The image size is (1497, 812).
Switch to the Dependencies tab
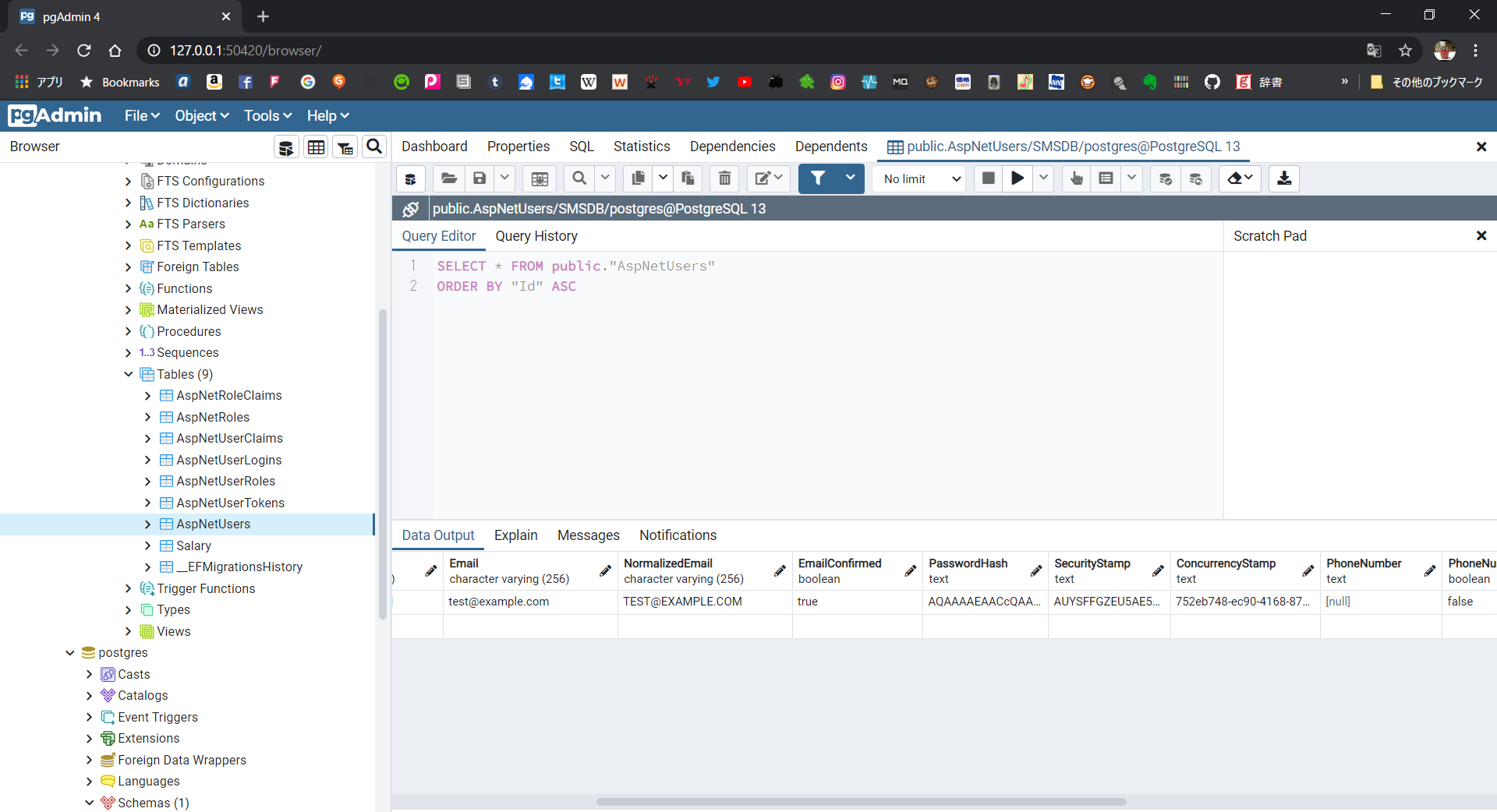[733, 147]
